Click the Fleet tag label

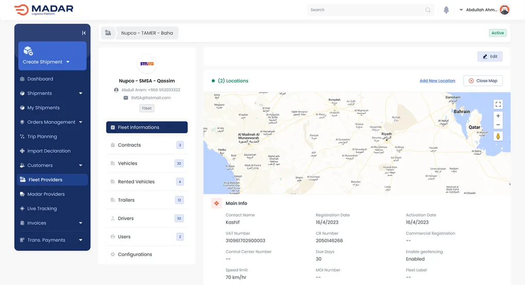coord(147,108)
